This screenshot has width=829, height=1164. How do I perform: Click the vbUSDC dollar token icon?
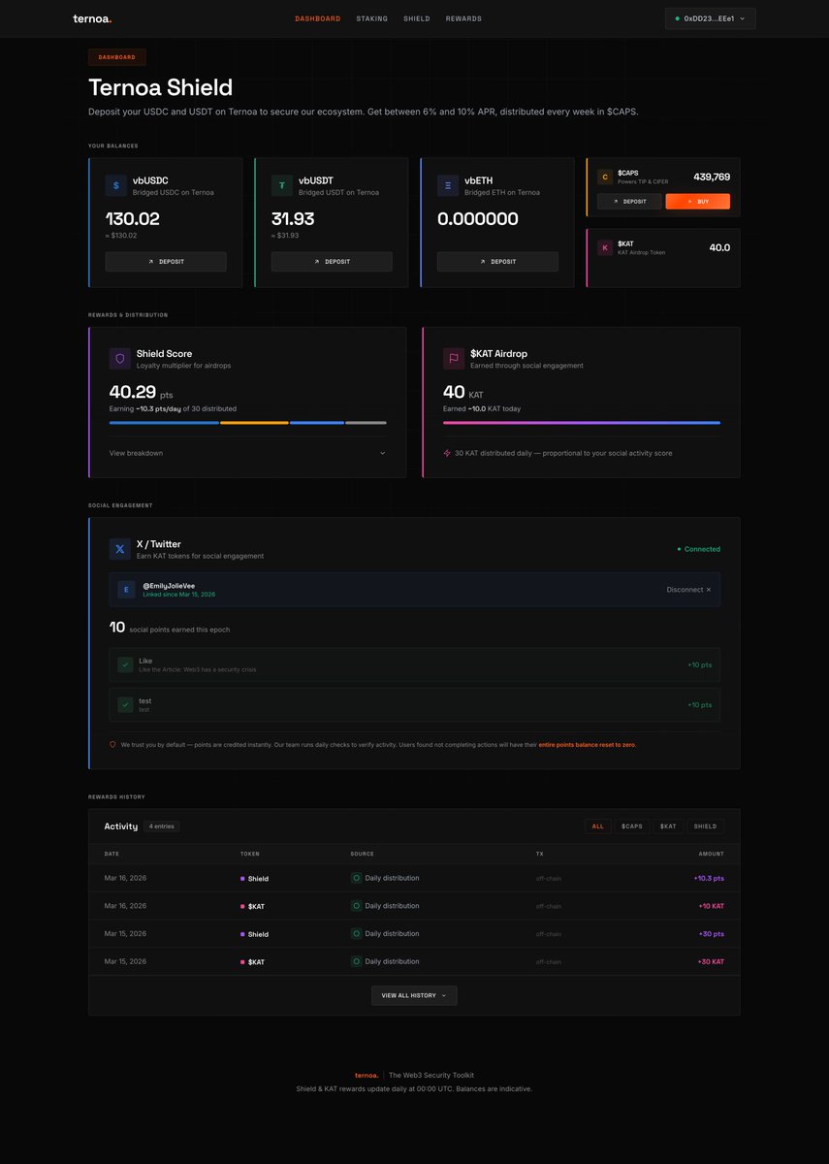[116, 185]
